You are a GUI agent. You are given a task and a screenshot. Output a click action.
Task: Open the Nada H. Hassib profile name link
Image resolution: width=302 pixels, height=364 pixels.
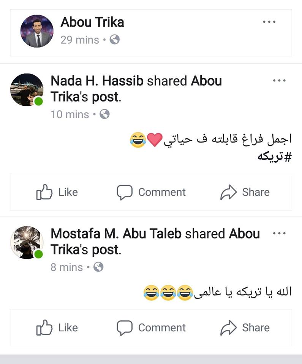pyautogui.click(x=97, y=81)
